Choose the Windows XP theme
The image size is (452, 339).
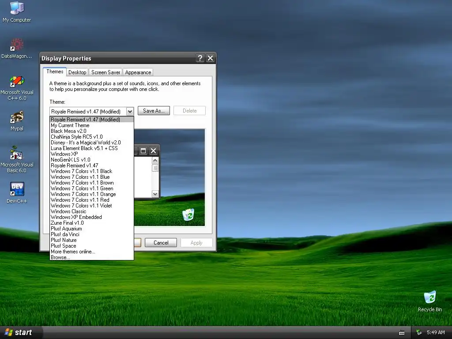tap(92, 154)
